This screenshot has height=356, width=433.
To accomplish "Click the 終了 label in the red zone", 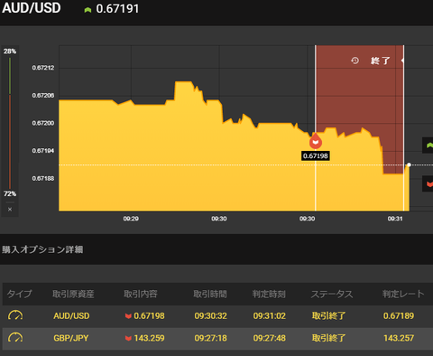I will 381,61.
